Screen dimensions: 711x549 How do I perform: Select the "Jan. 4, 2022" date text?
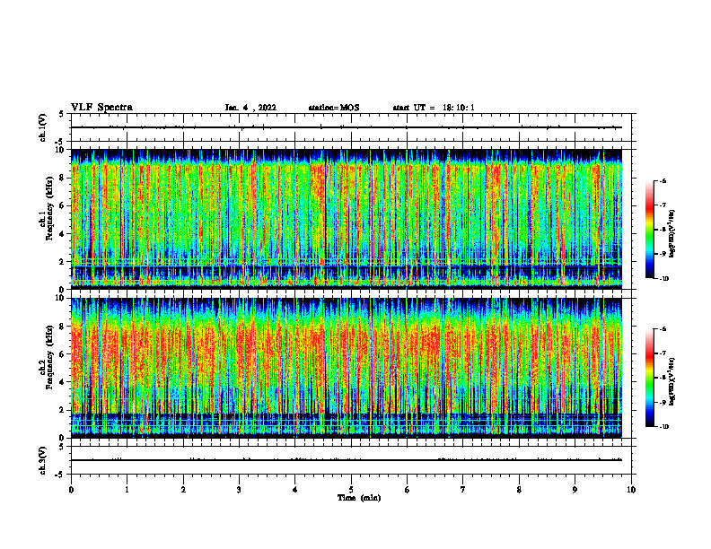pos(250,108)
